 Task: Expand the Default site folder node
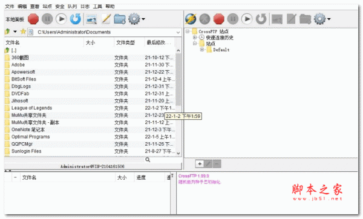coord(202,50)
